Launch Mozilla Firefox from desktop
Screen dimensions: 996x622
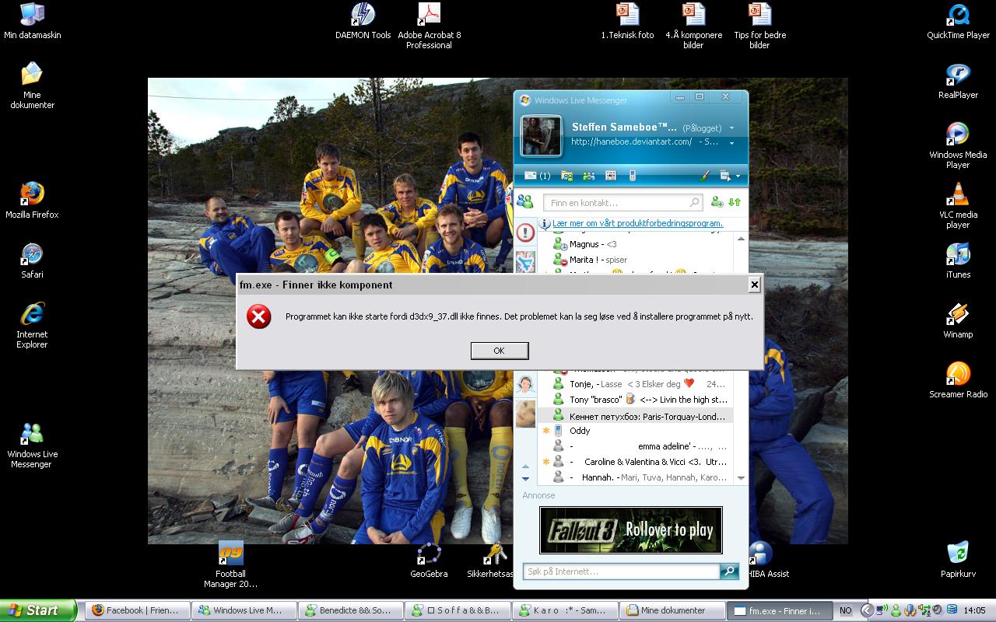[x=32, y=201]
